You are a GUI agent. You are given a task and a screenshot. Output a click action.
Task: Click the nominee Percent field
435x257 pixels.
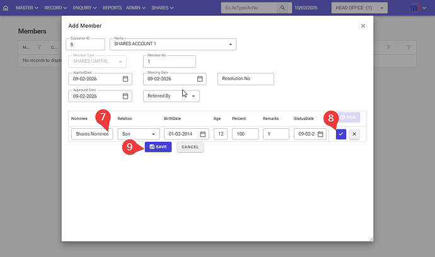coord(245,134)
